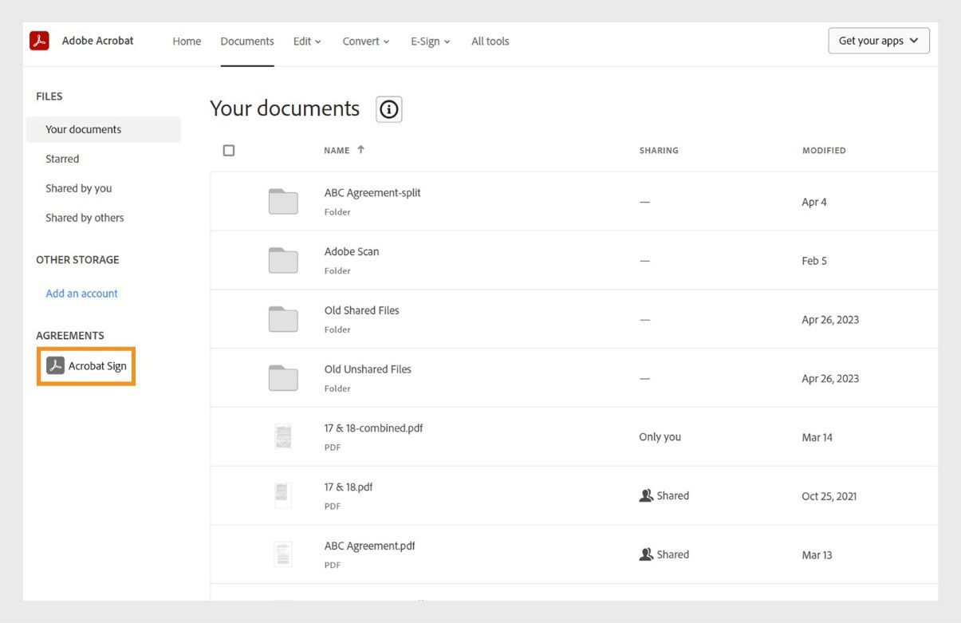
Task: Select the Starred sidebar filter
Action: (62, 158)
